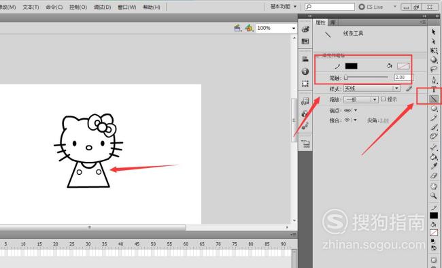The image size is (442, 268).
Task: Select the Oval shape tool
Action: point(434,109)
